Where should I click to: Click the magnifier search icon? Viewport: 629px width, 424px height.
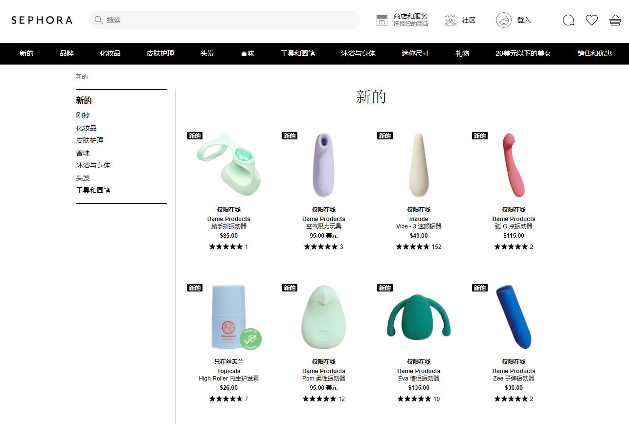tap(98, 20)
